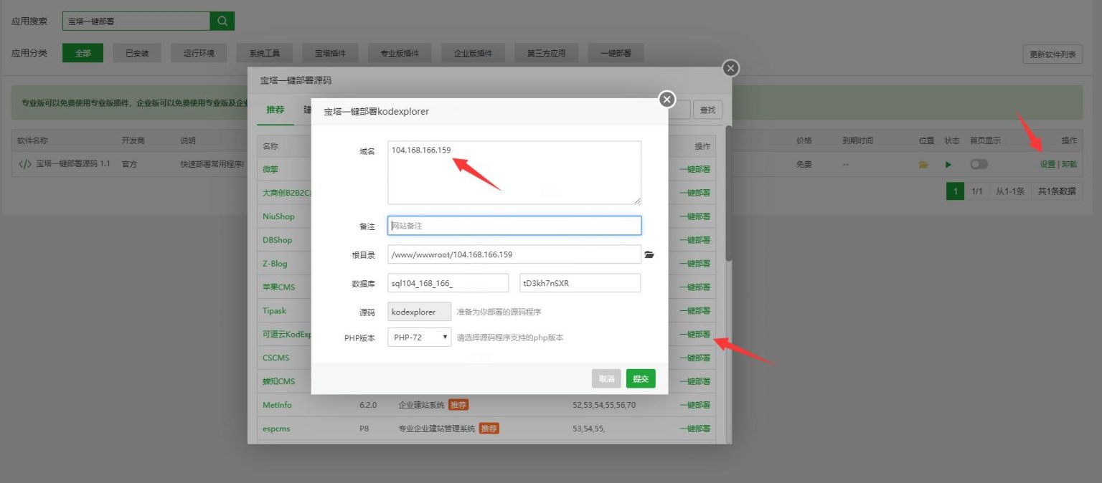Select the 一键部署 category filter
1102x483 pixels.
[x=616, y=53]
